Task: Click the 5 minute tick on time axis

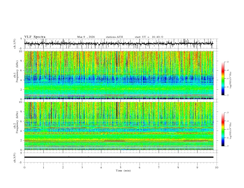Action: (x=120, y=167)
